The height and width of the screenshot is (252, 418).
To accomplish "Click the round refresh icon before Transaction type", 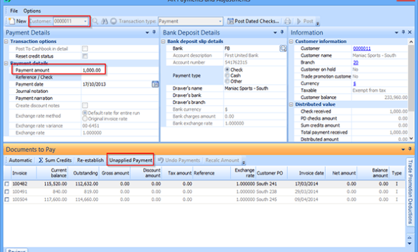I will 113,21.
